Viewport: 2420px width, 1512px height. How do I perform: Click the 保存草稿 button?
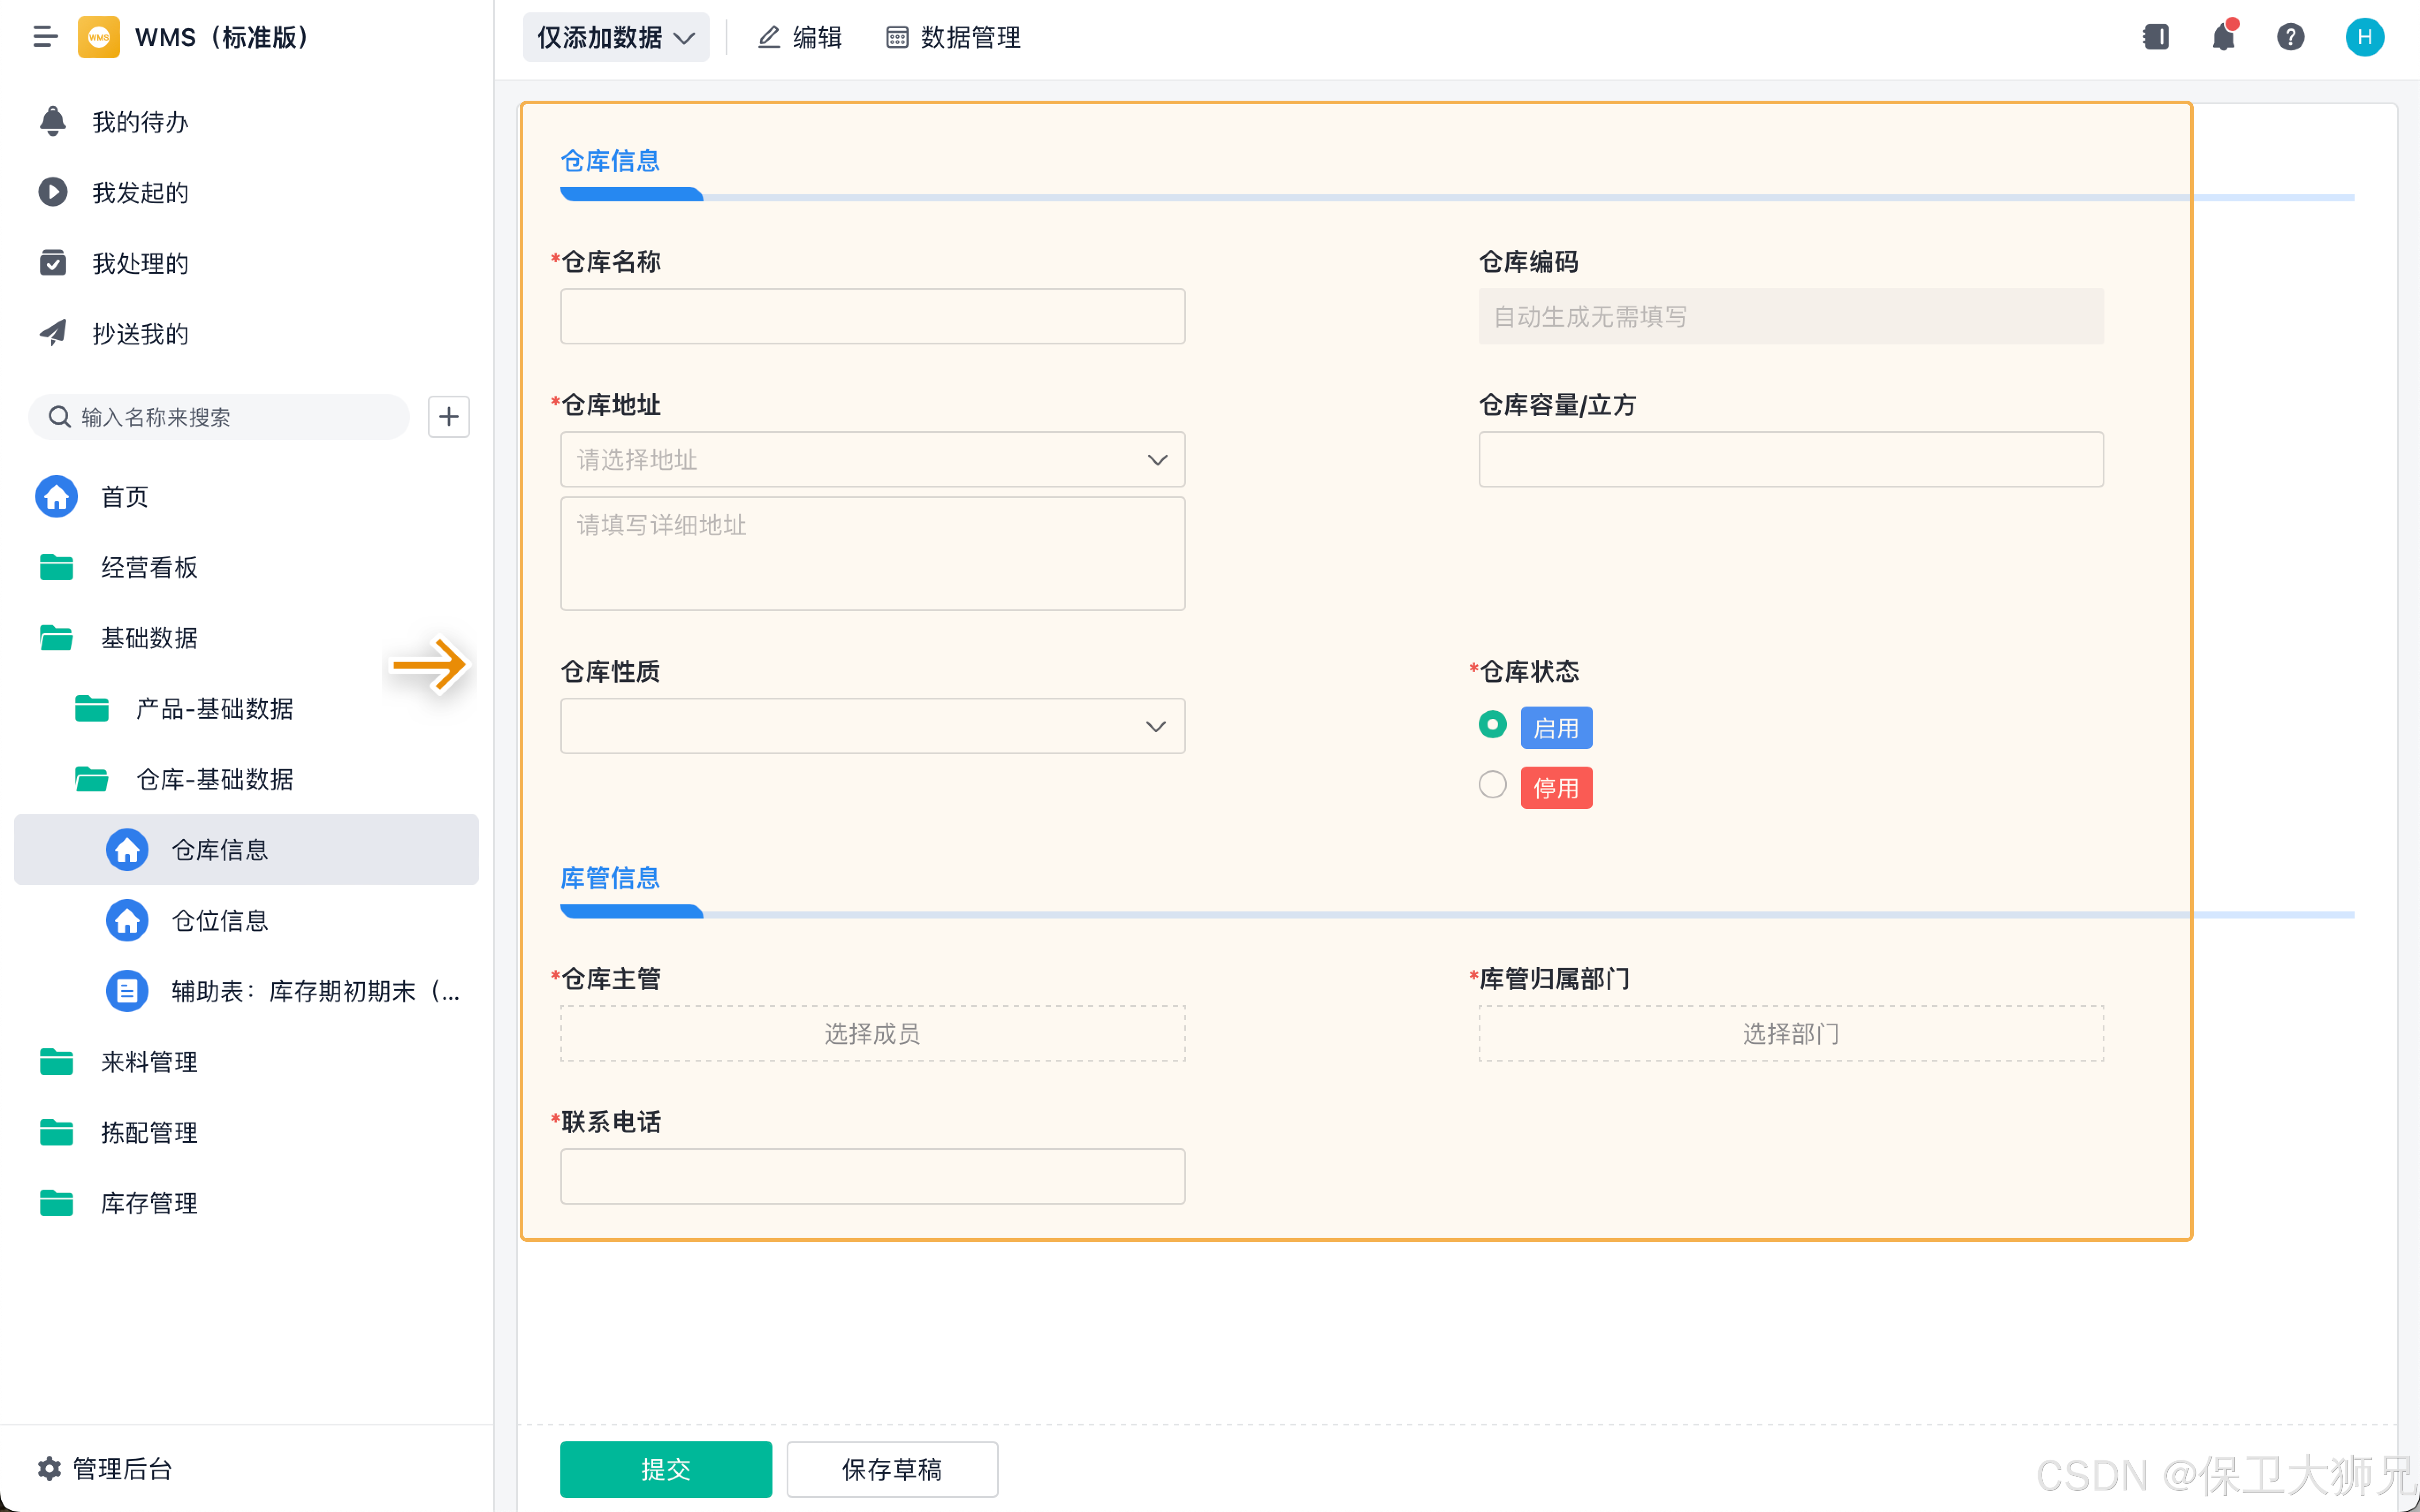(892, 1469)
